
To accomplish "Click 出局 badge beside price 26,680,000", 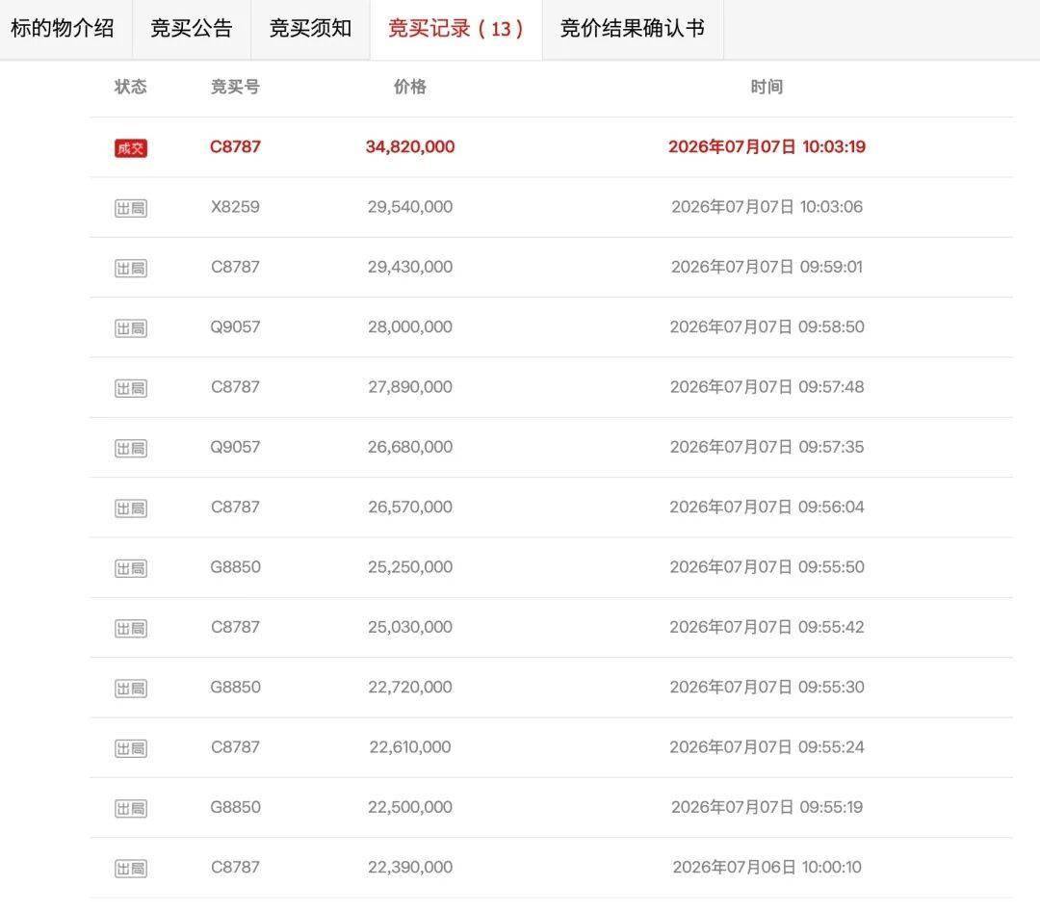I will point(131,449).
